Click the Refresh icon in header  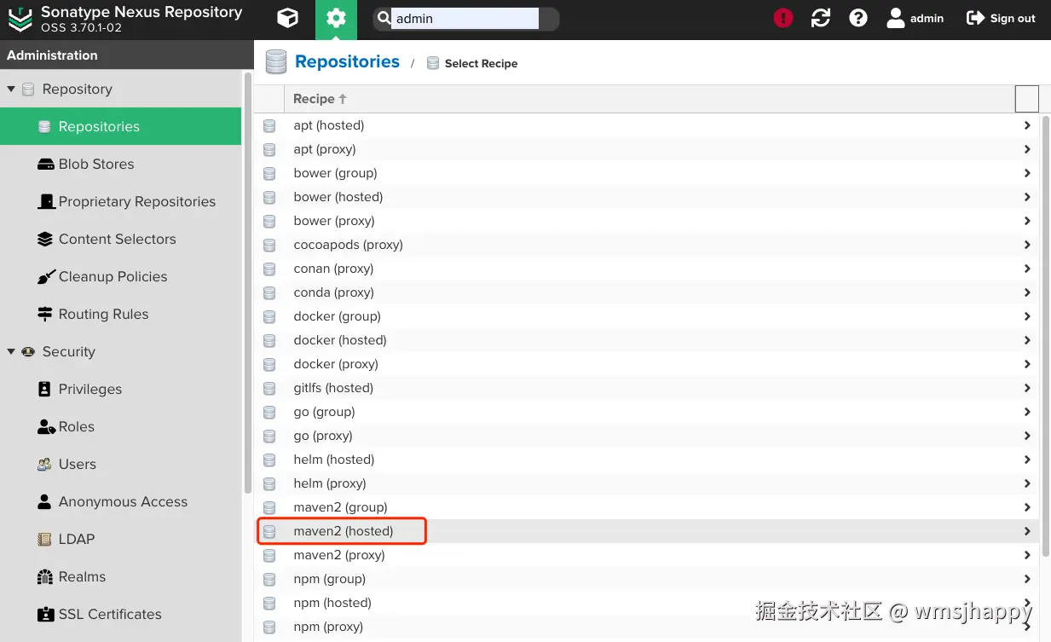click(x=821, y=18)
